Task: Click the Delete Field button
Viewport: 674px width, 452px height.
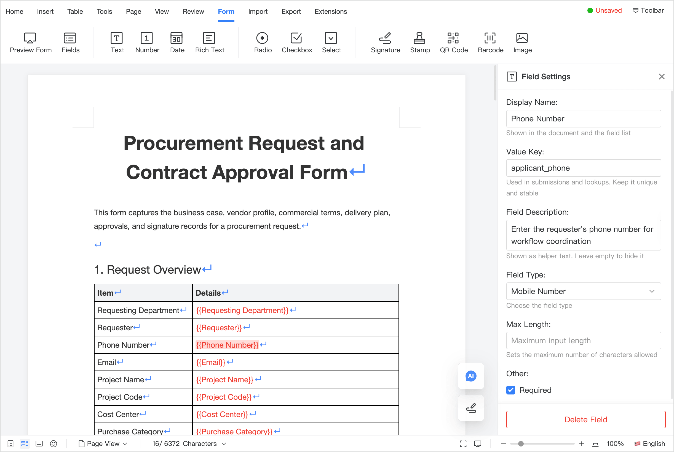Action: click(x=585, y=419)
